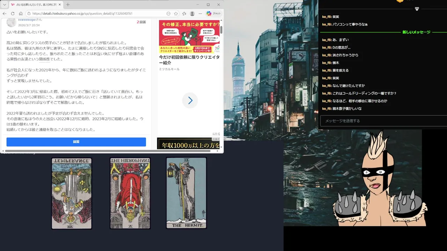Screen dimensions: 447x251
Task: View site information lock icon
Action: pyautogui.click(x=29, y=14)
